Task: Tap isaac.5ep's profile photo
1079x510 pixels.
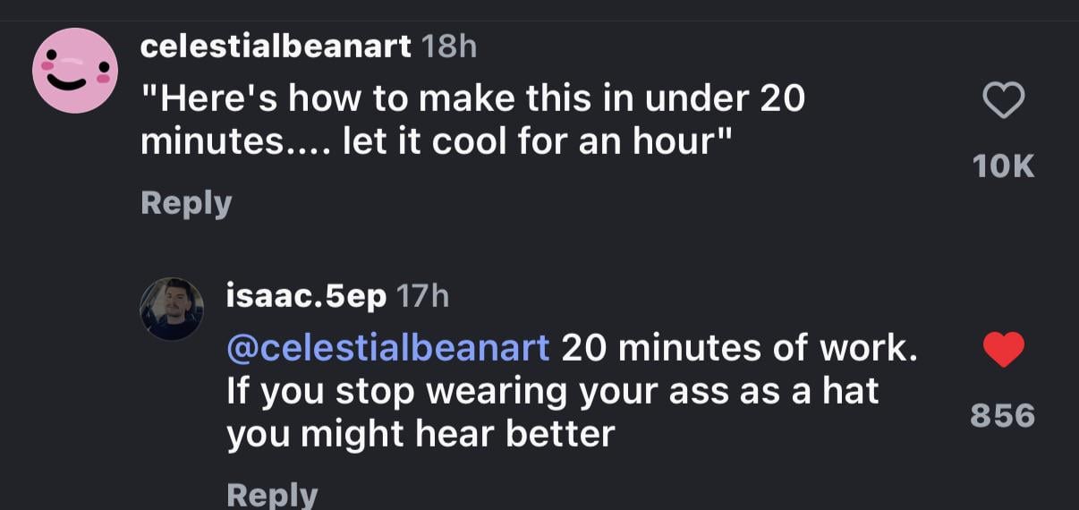Action: click(171, 309)
